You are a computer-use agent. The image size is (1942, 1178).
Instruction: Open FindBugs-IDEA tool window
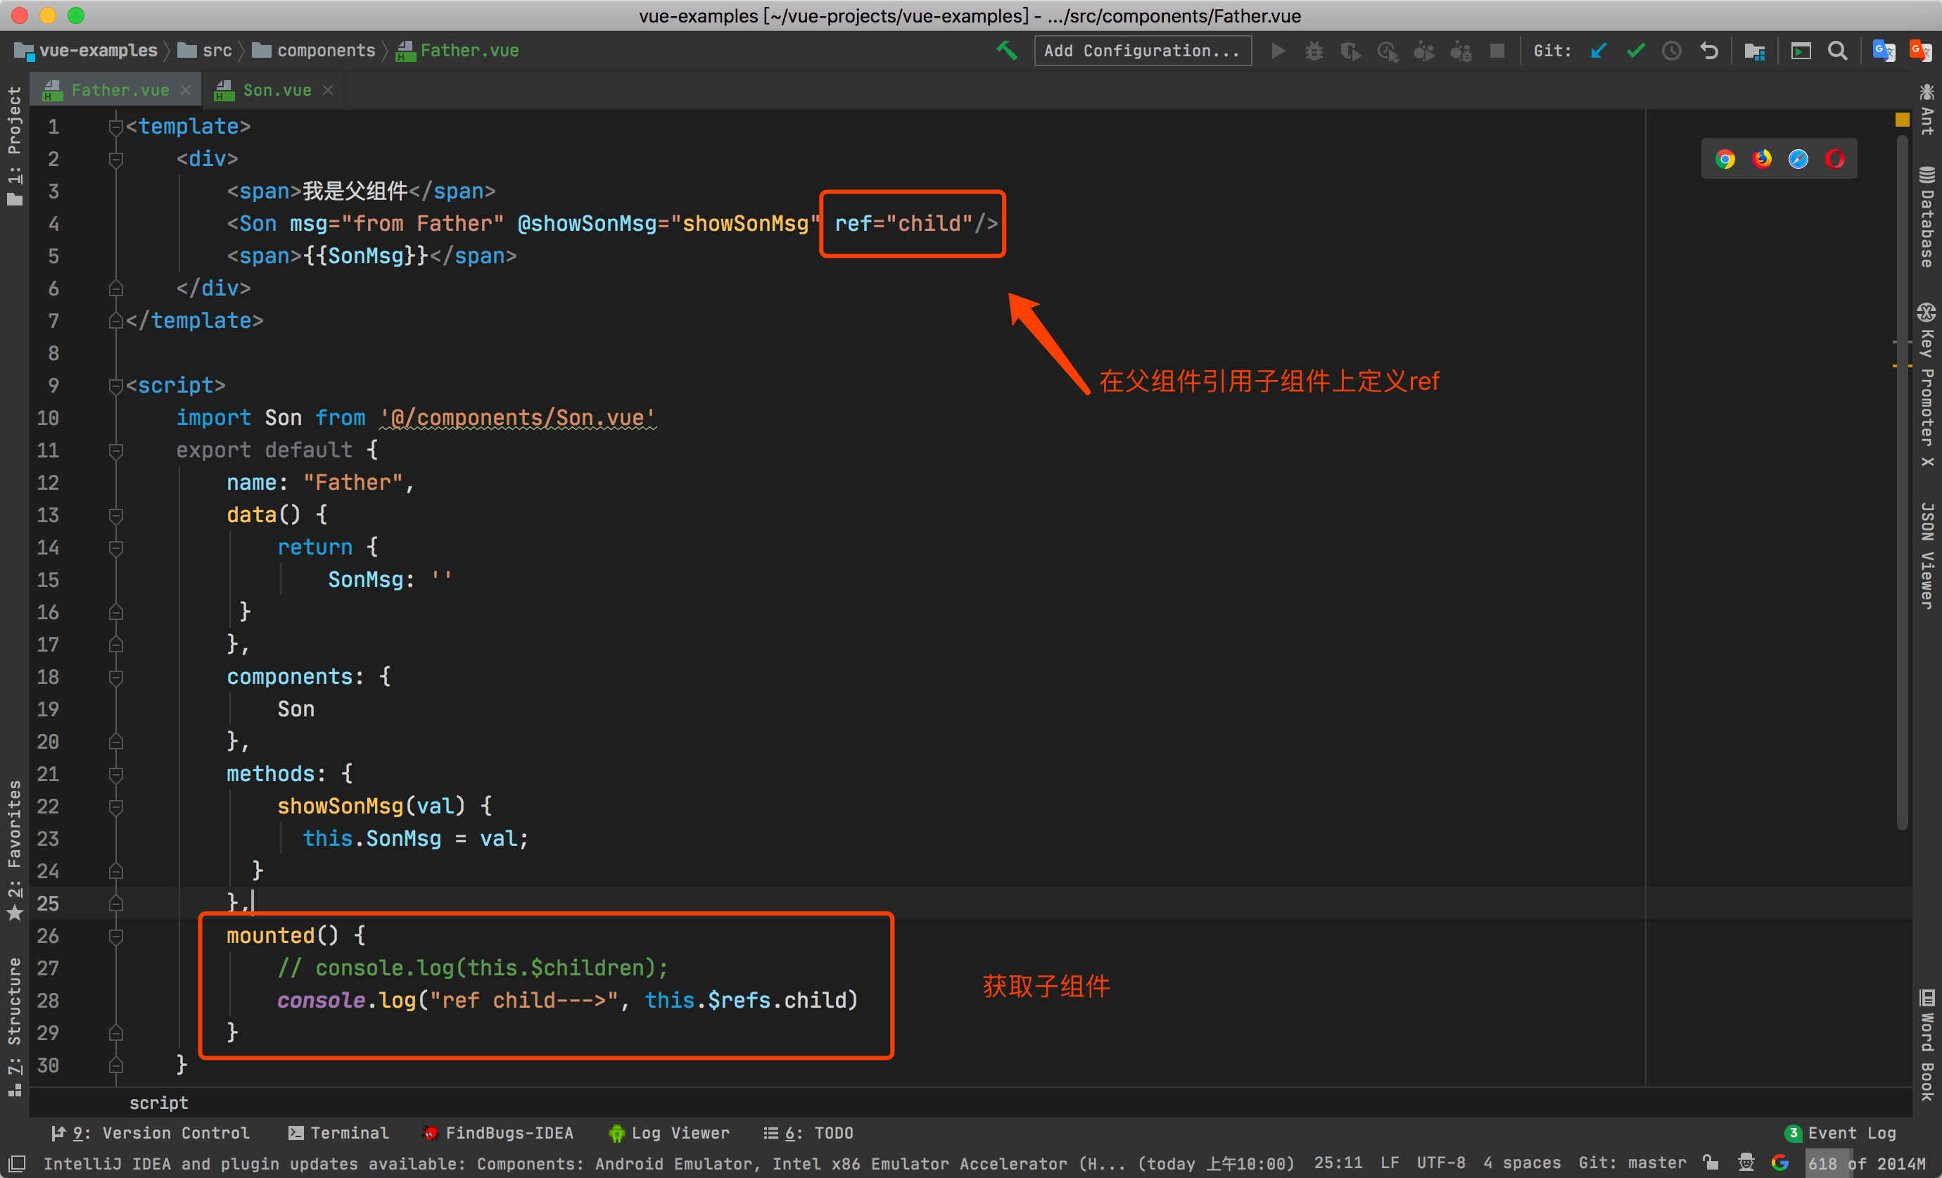498,1132
